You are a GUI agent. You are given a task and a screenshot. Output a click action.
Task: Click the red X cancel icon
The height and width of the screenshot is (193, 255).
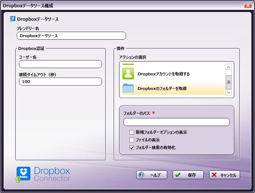click(214, 175)
